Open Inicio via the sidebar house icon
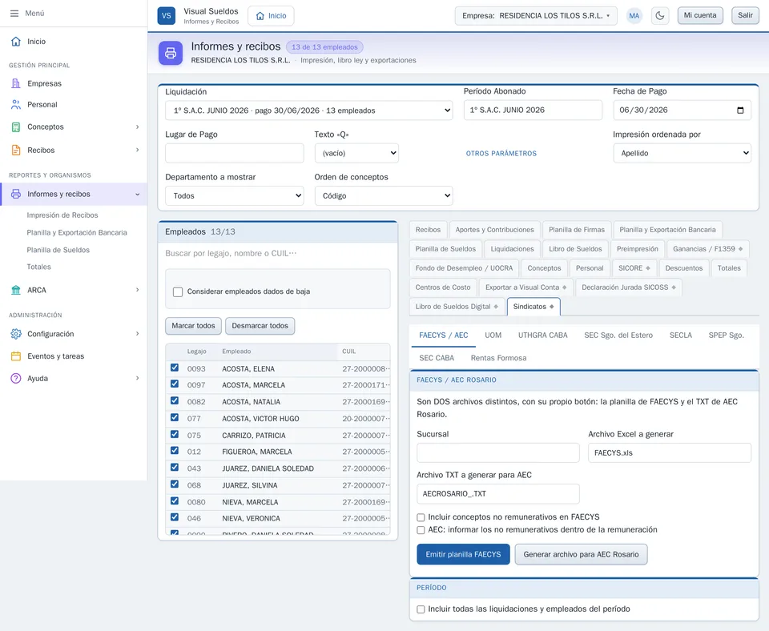The height and width of the screenshot is (631, 769). [16, 41]
